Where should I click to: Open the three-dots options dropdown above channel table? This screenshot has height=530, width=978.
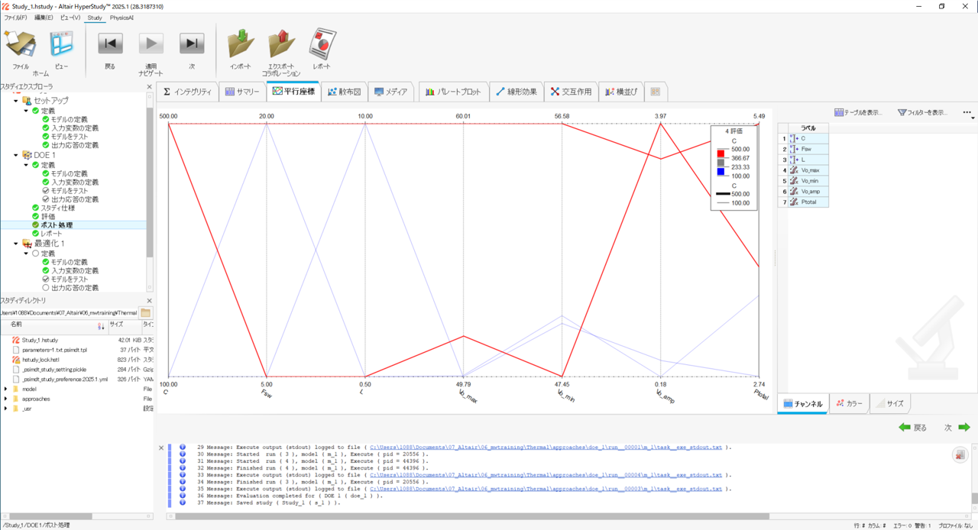[967, 113]
